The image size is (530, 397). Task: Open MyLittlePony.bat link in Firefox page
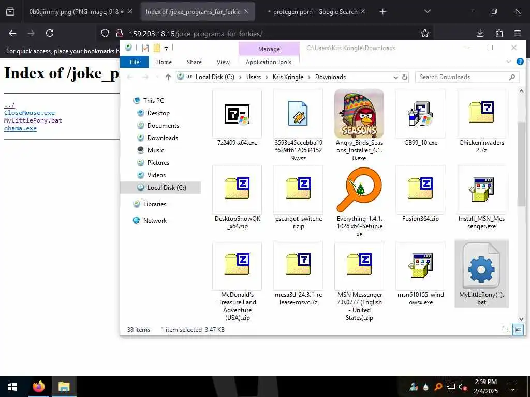tap(33, 120)
